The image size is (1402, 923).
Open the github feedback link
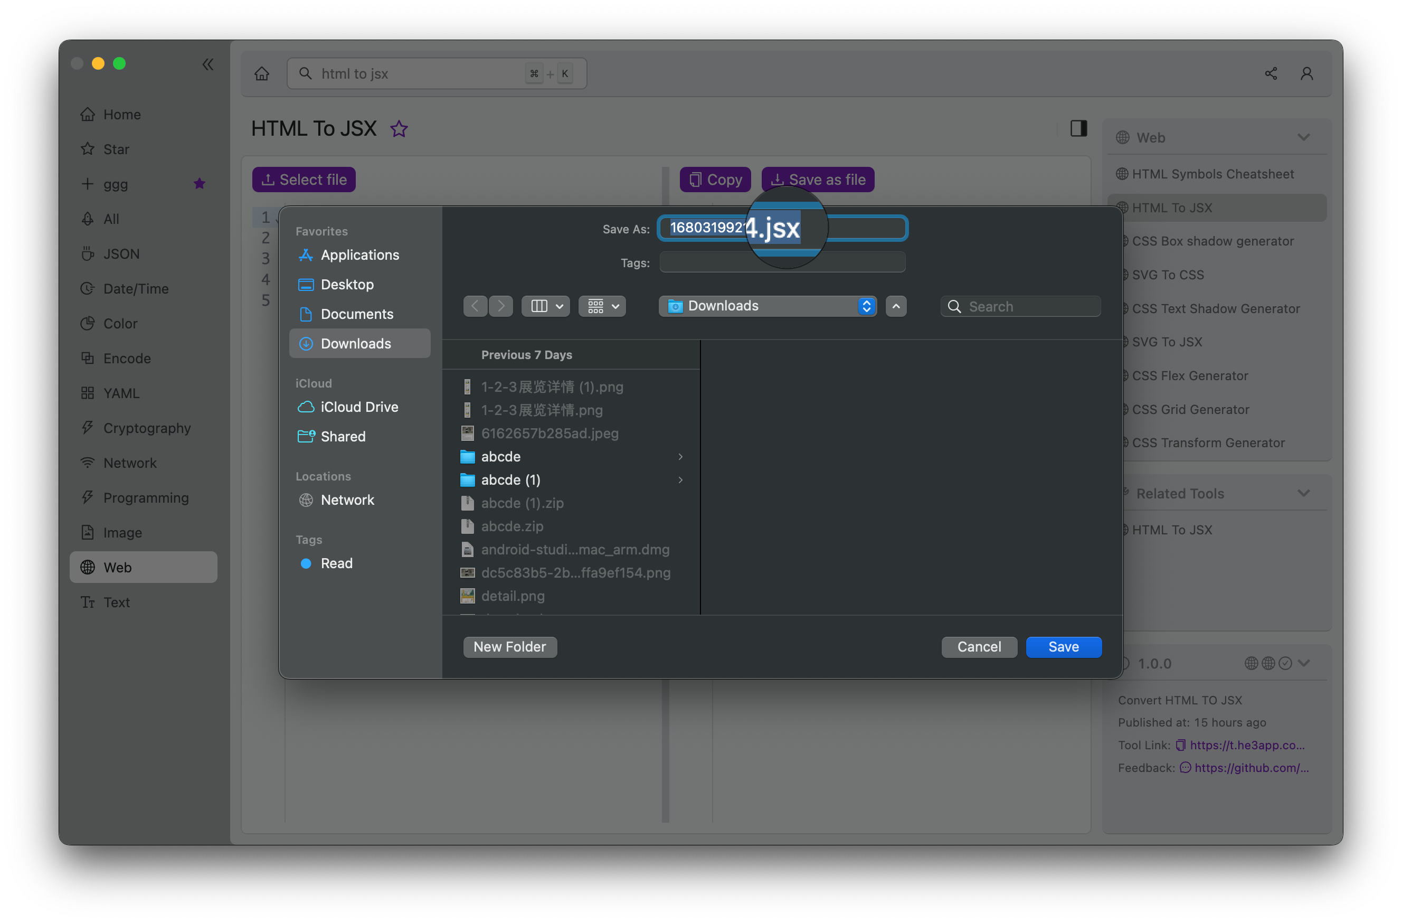point(1251,767)
